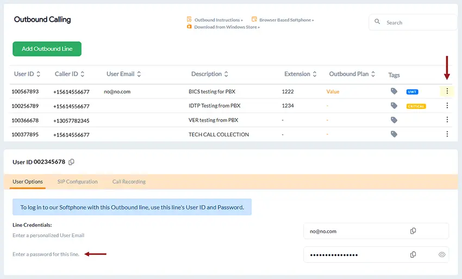Screen dimensions: 462x279
Task: Open the Browser Based Softphone link
Action: click(286, 20)
